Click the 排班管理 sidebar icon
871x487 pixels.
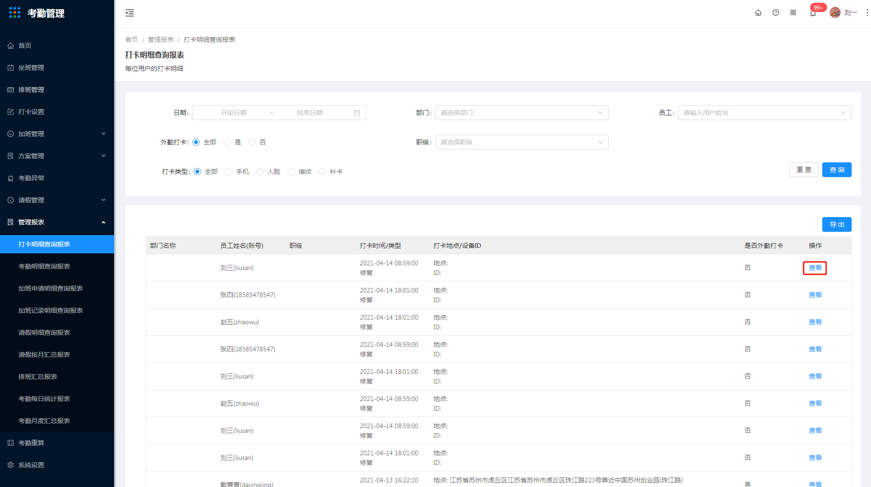point(11,90)
